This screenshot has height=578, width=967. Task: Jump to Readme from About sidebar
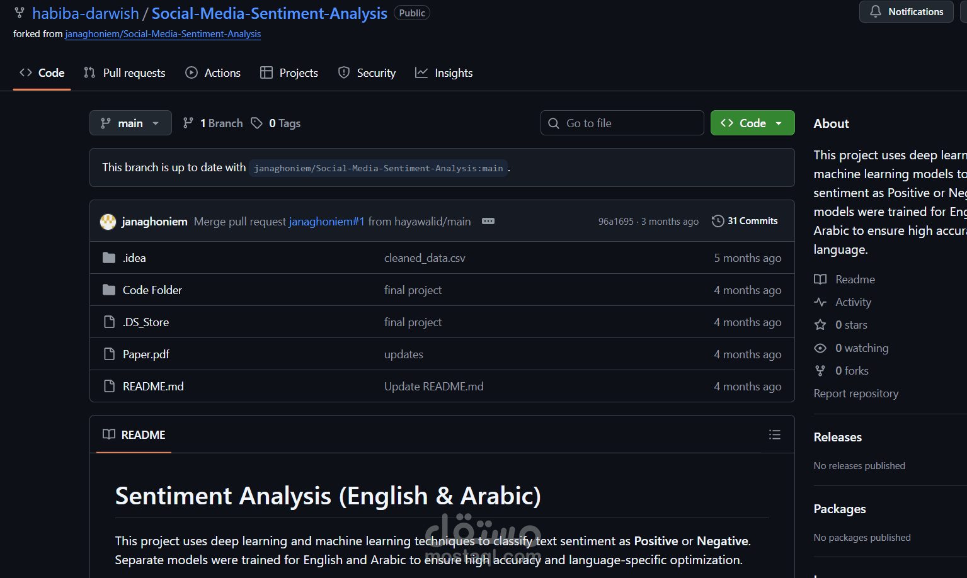[845, 280]
